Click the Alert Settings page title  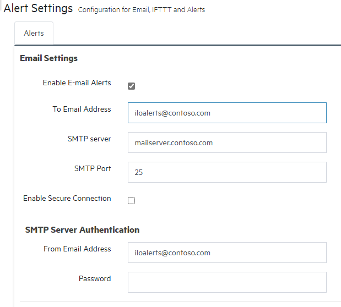click(x=38, y=8)
